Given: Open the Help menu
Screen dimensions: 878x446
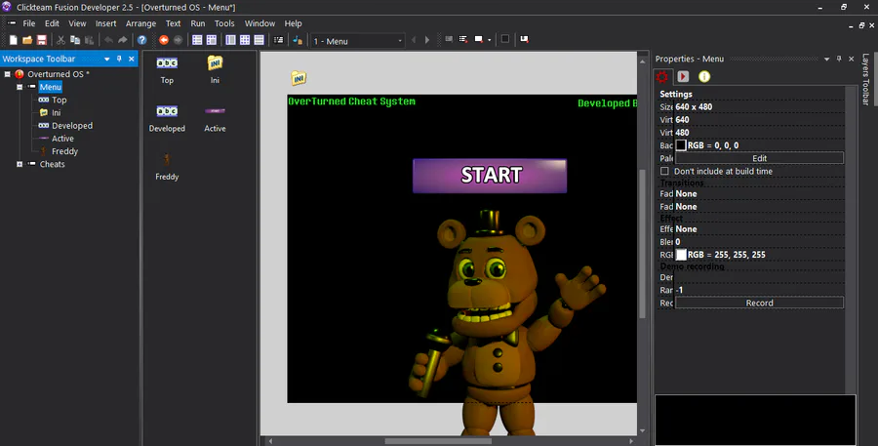Looking at the screenshot, I should point(293,23).
